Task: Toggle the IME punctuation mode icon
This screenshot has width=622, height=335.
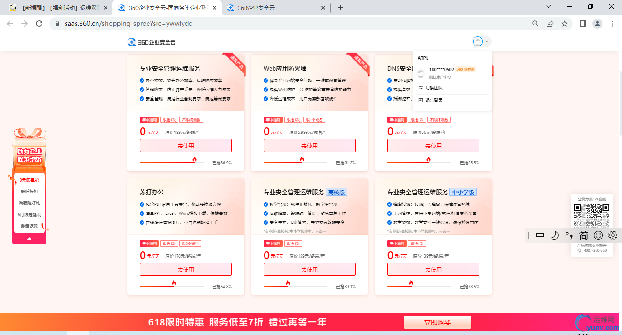Action: click(569, 235)
